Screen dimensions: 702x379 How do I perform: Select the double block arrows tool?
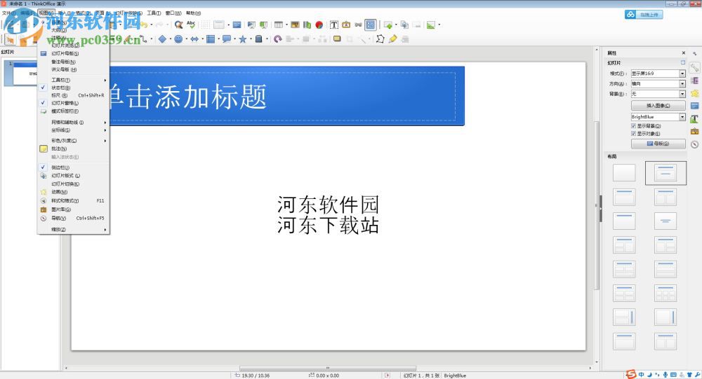[194, 39]
